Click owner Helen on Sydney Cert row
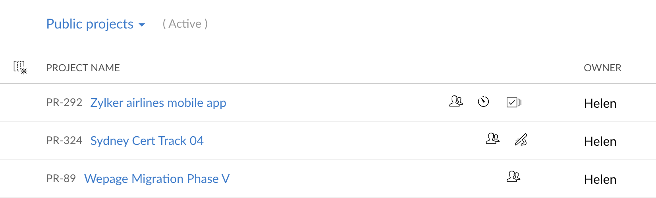 [600, 141]
